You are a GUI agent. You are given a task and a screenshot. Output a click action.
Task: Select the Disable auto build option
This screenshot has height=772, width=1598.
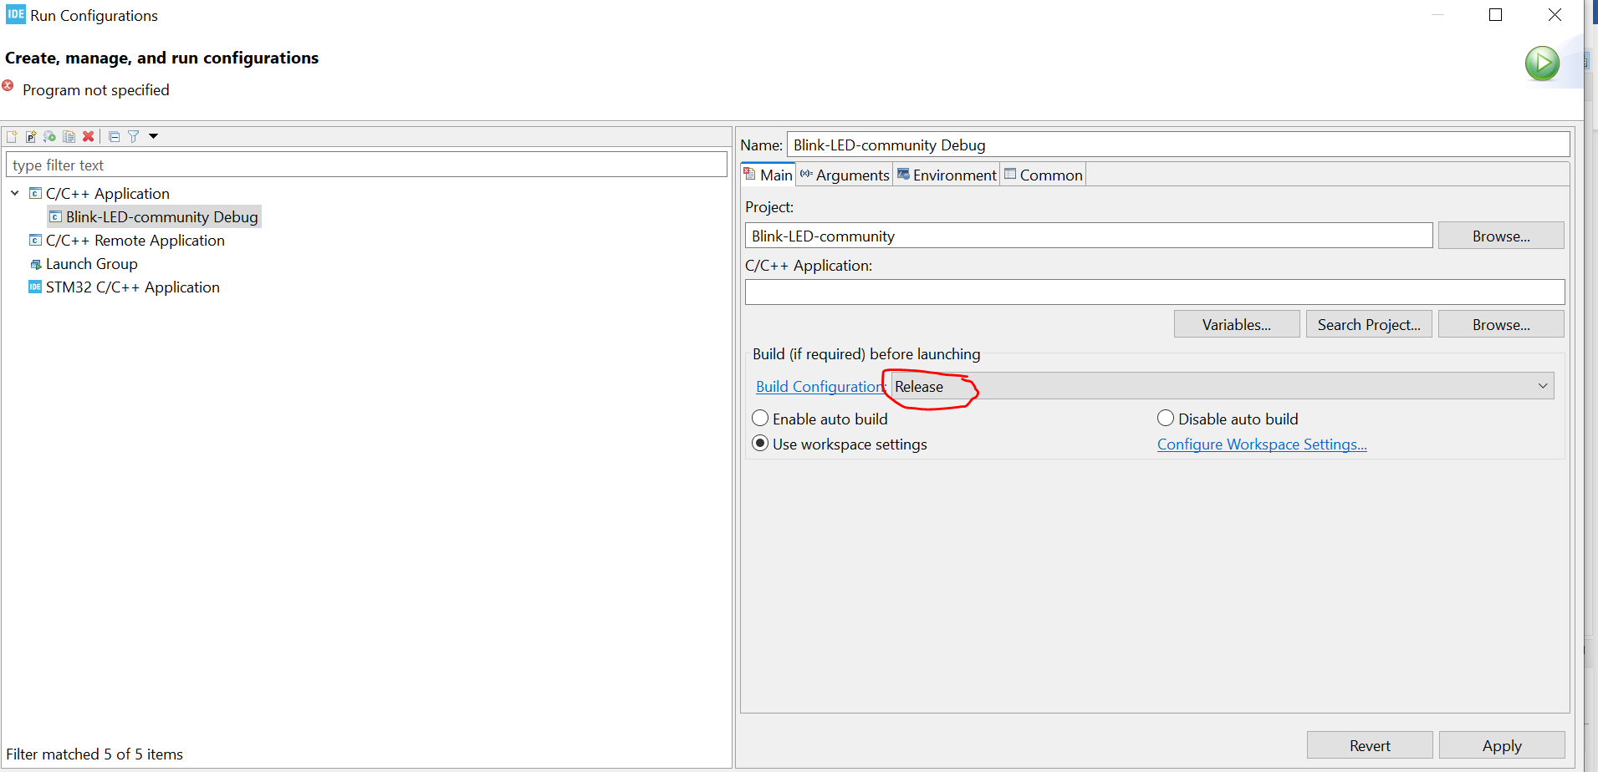tap(1166, 418)
